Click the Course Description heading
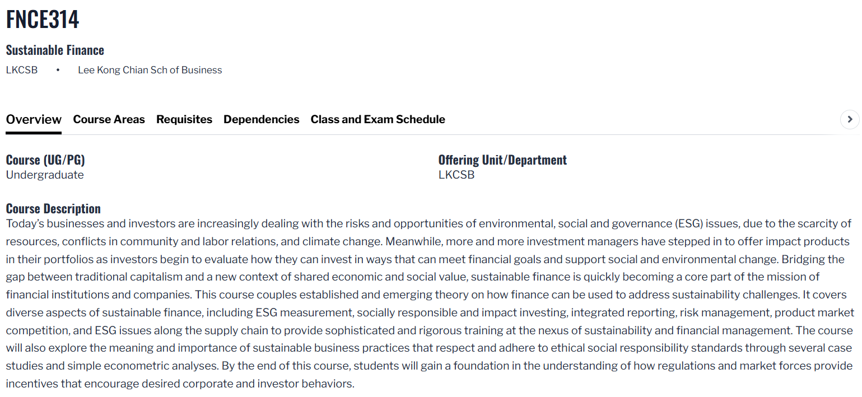The image size is (862, 397). coord(53,209)
